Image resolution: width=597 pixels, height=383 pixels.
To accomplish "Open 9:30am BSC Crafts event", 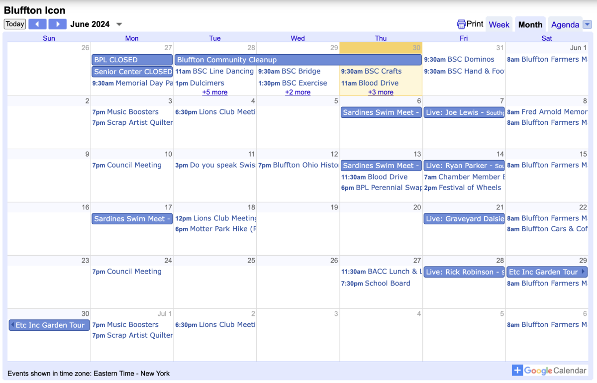I will click(x=371, y=71).
